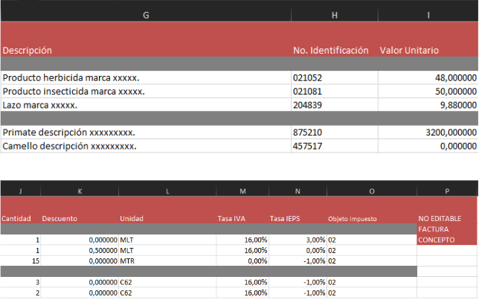Select column P header
This screenshot has width=479, height=300.
(447, 191)
